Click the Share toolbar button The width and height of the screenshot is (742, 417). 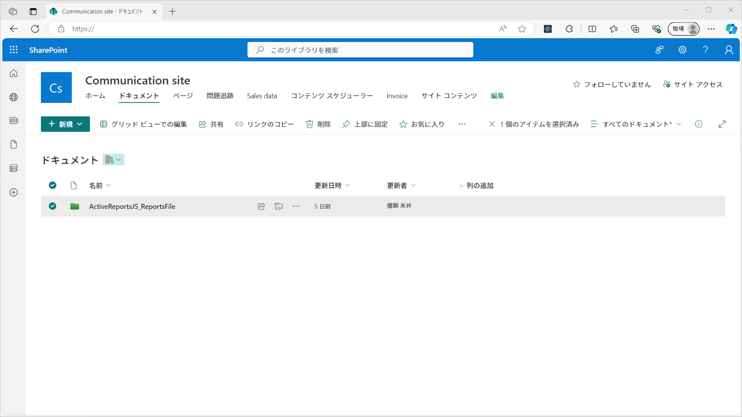coord(211,124)
